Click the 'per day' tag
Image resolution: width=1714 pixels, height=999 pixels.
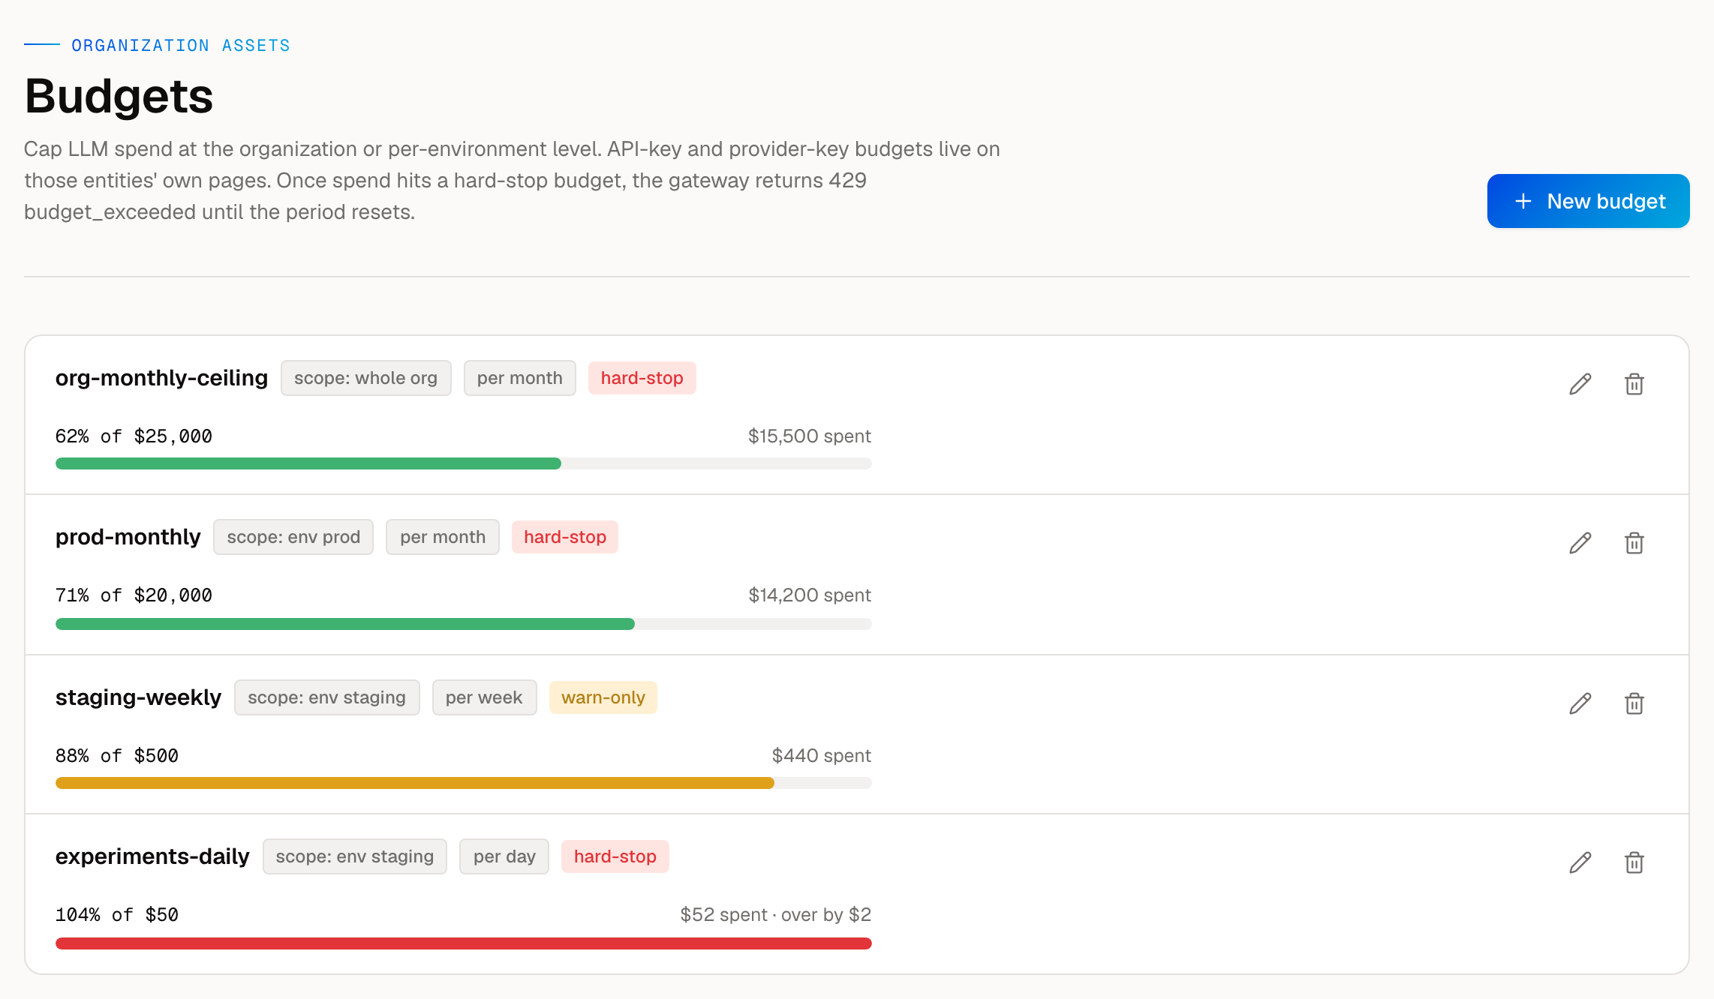pos(504,856)
